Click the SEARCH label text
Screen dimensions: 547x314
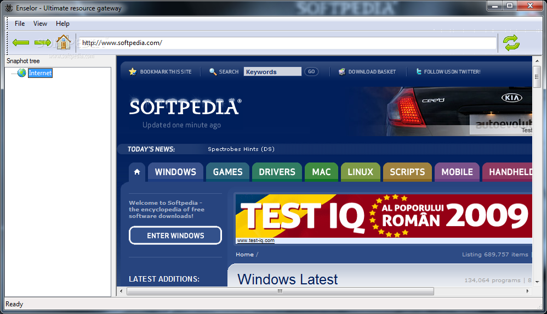point(229,71)
